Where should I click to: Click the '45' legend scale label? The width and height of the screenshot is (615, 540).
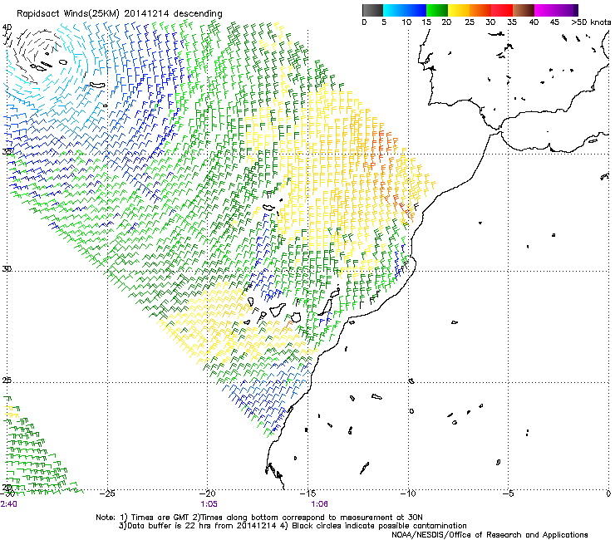[554, 22]
